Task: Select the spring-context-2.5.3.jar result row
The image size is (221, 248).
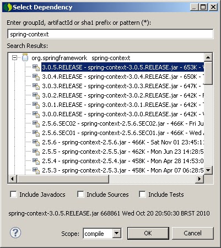Action: click(122, 170)
